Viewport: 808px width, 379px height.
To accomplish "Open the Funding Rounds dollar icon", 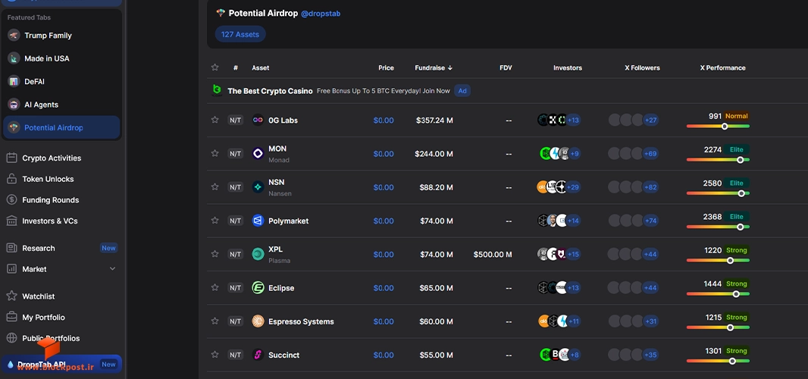I will click(11, 199).
